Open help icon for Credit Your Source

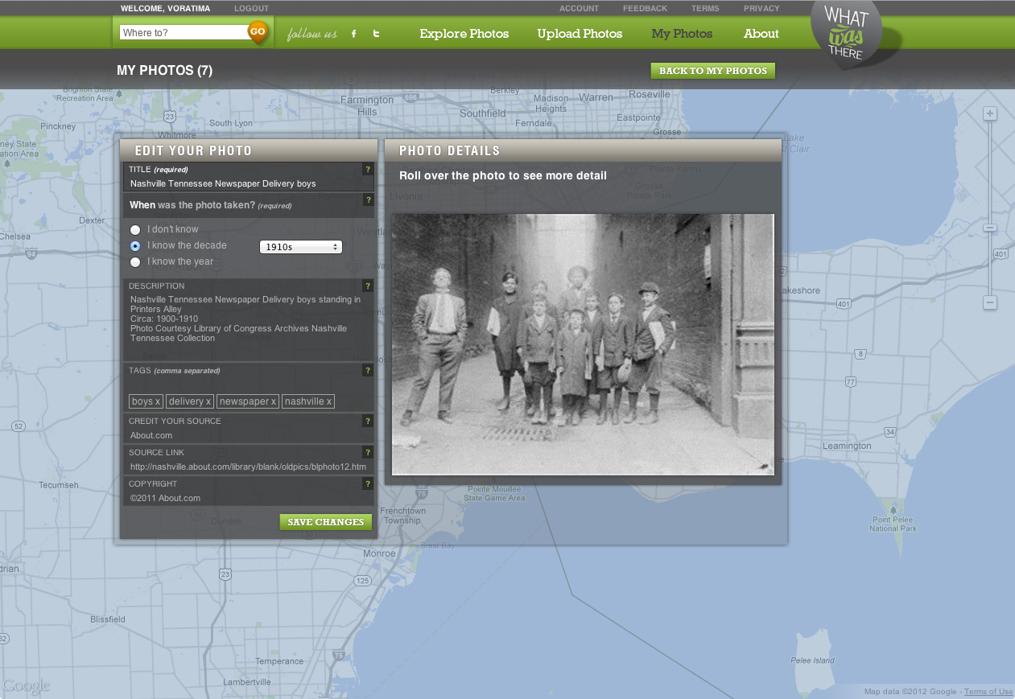coord(368,421)
